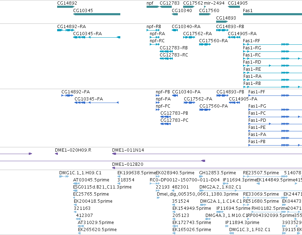Screen dimensions: 302x235
Task: Click the CG10345-PA protein label
Action: point(89,99)
